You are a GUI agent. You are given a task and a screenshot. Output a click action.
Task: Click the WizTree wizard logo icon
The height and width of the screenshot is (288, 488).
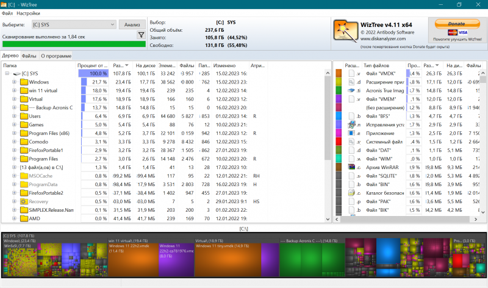pos(345,31)
